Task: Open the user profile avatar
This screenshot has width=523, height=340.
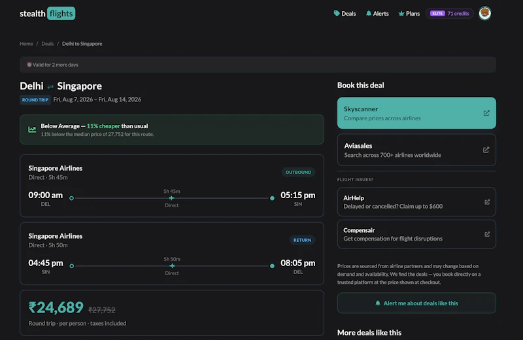Action: 484,13
